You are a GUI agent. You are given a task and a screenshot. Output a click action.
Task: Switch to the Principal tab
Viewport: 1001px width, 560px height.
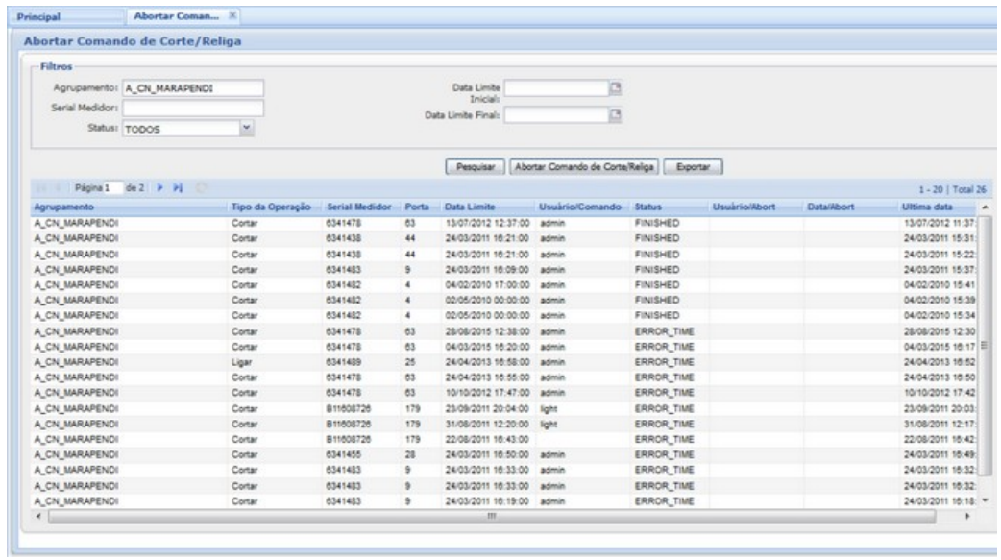tap(42, 15)
